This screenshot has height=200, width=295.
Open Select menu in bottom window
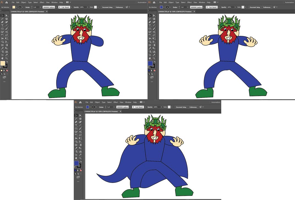click(x=110, y=102)
